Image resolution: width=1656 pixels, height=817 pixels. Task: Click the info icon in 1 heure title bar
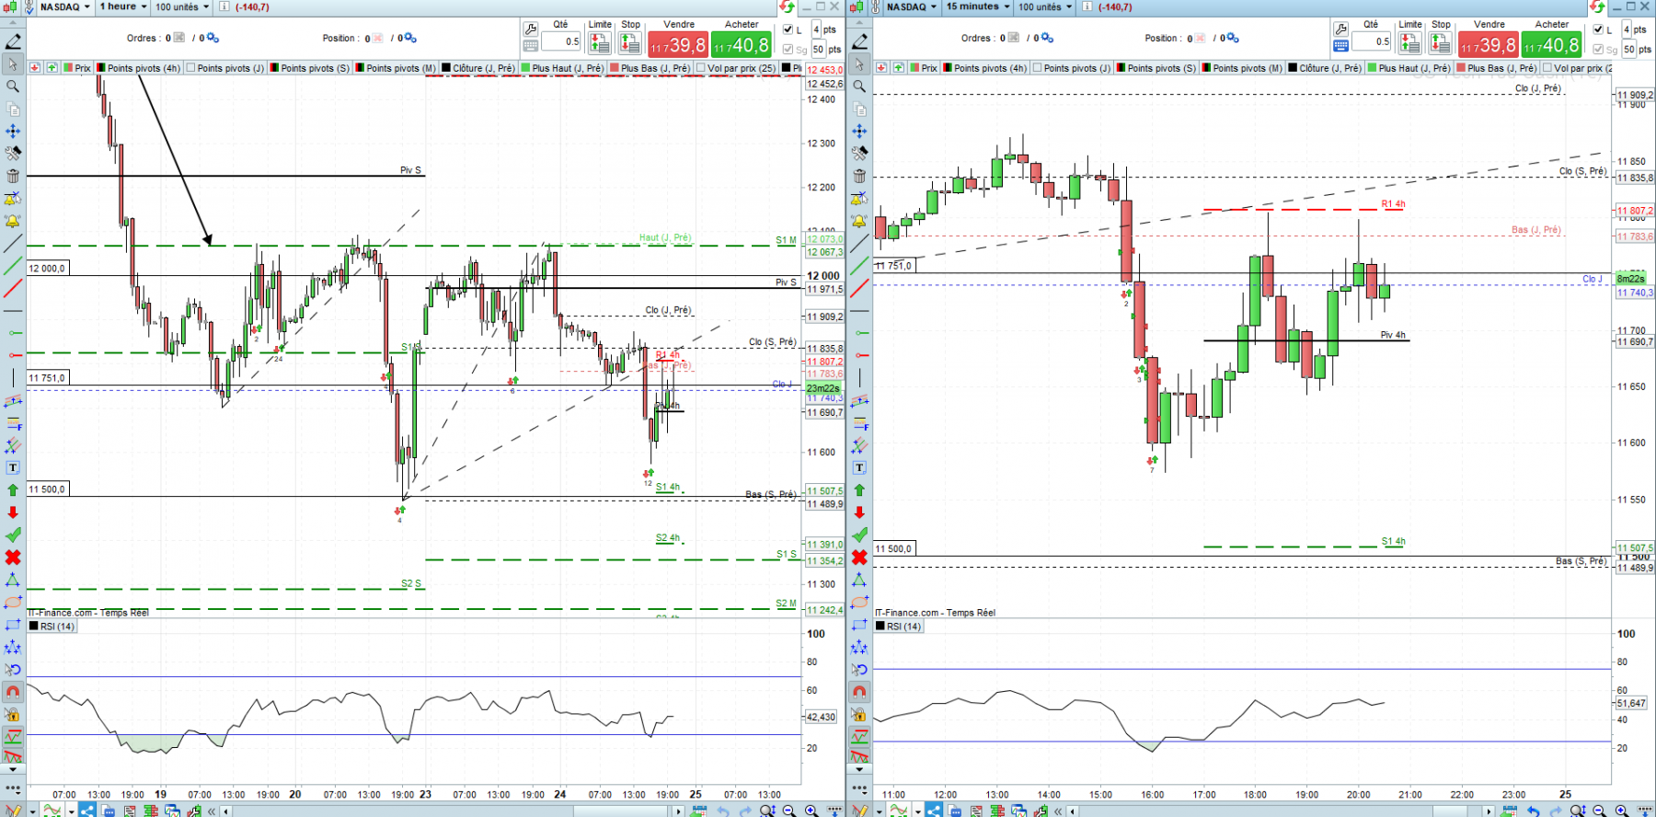tap(224, 6)
